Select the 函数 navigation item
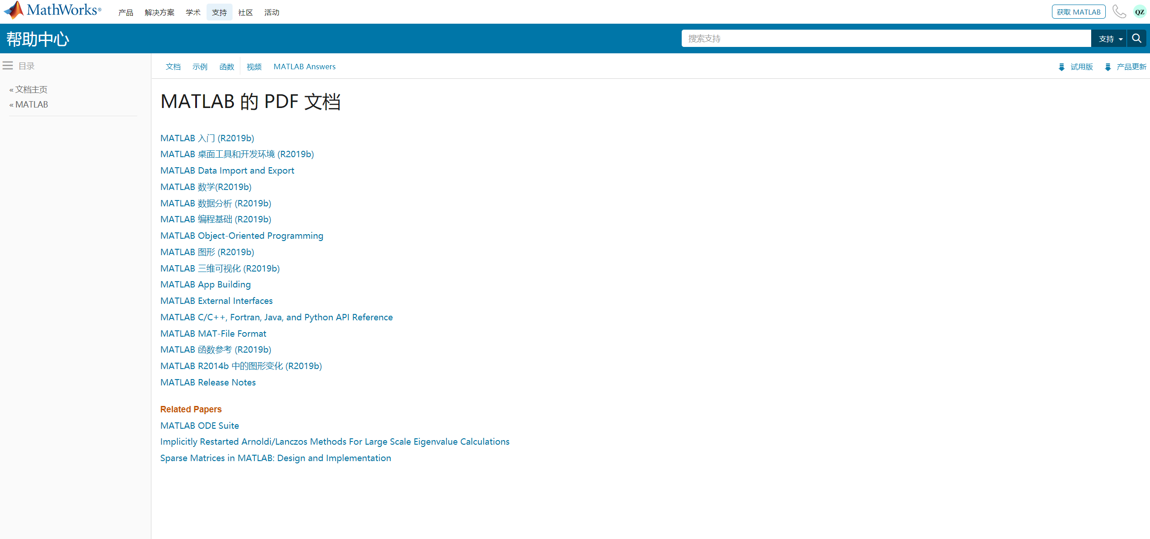Viewport: 1150px width, 539px height. point(227,67)
